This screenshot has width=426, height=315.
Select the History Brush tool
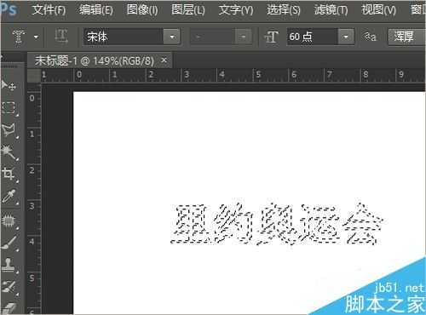click(x=9, y=287)
